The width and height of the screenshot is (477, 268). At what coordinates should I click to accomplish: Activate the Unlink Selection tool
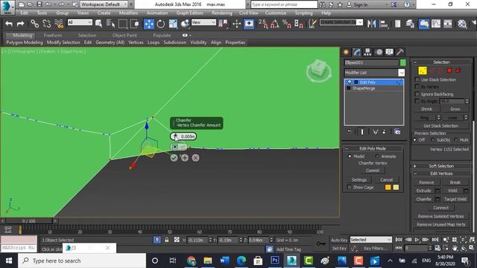point(46,24)
